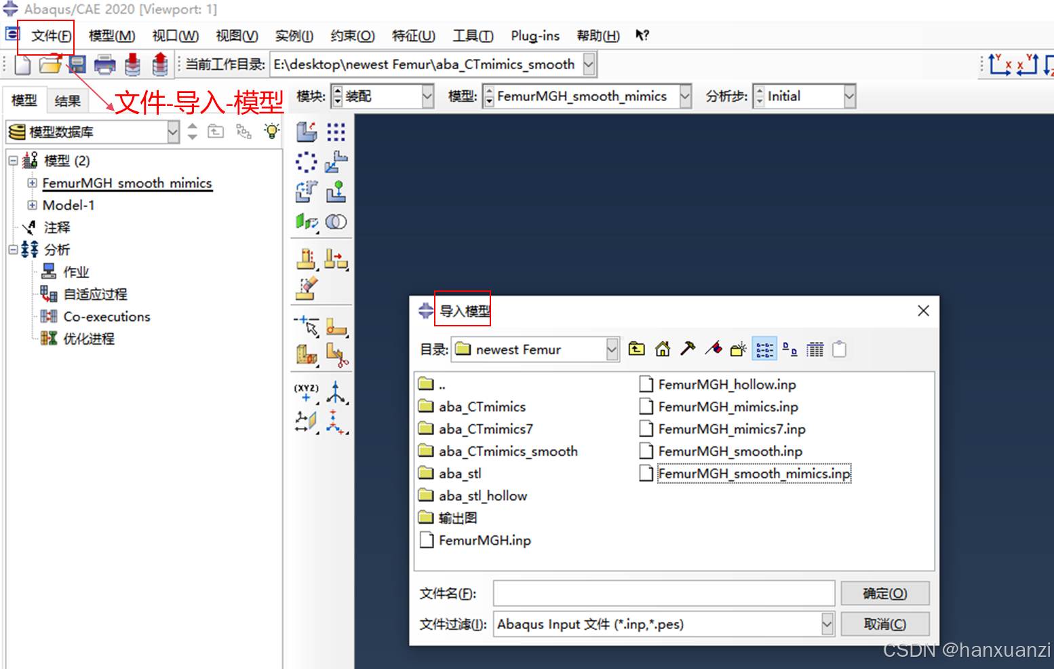Expand the Model-1 tree node
The width and height of the screenshot is (1054, 669).
(32, 205)
